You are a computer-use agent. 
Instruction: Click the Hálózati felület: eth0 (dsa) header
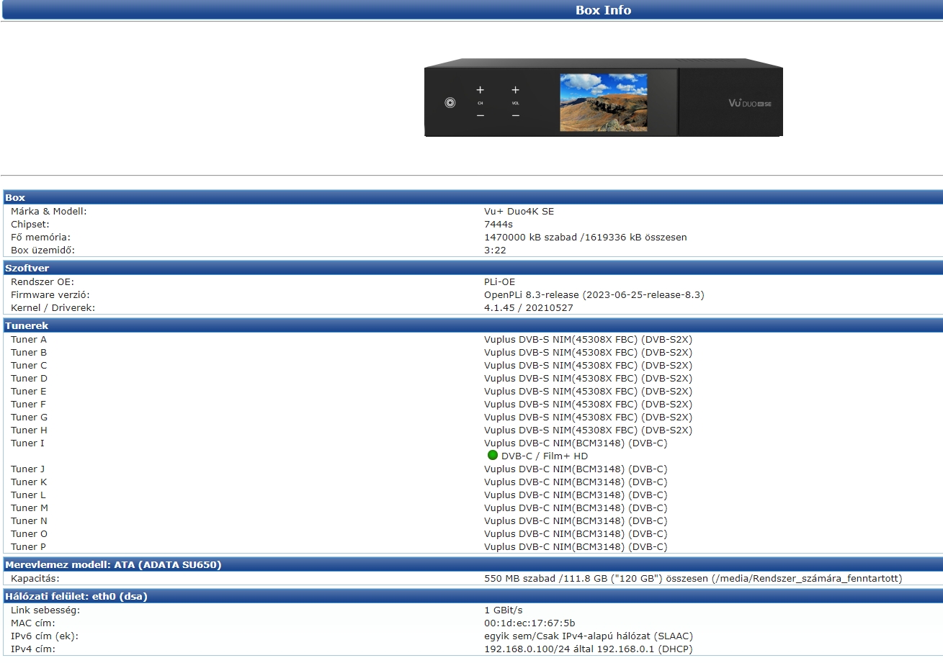473,596
